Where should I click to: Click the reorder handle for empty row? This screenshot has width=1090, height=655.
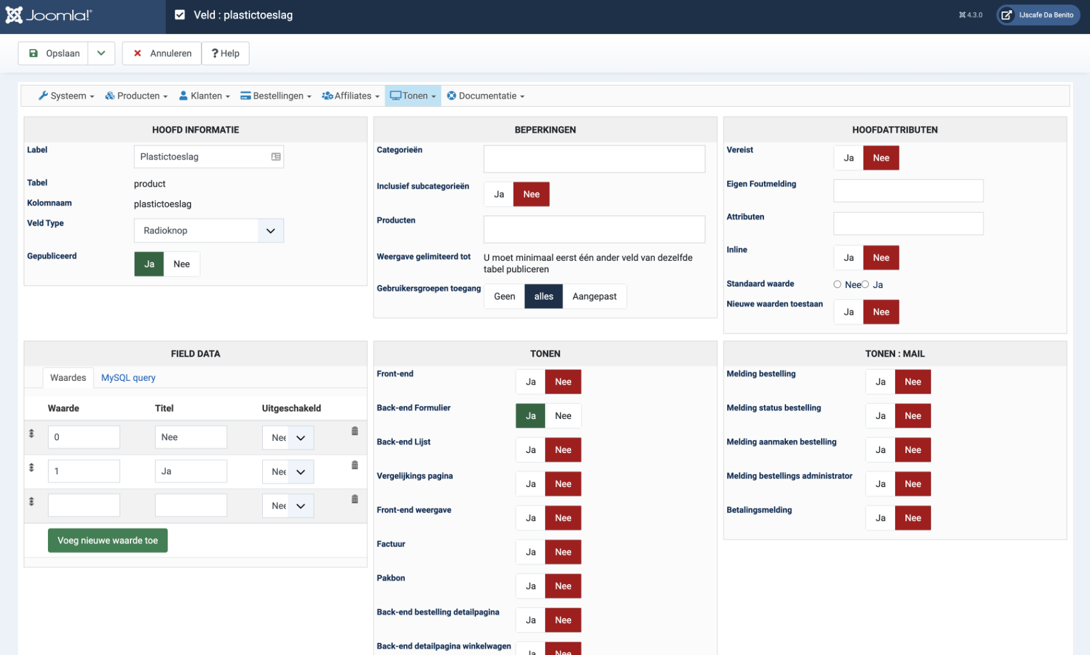pyautogui.click(x=32, y=502)
